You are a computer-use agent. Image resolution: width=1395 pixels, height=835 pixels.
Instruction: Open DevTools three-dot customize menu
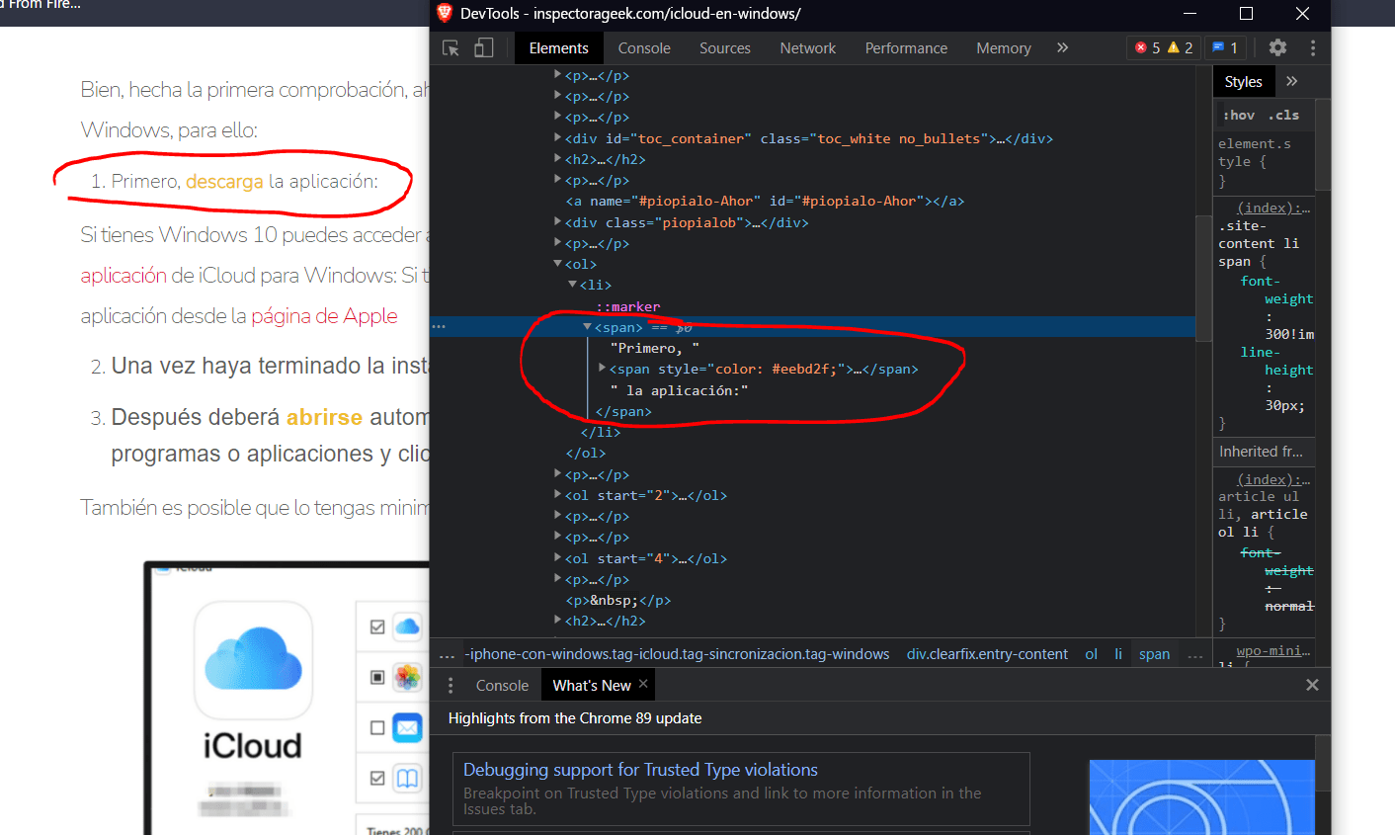point(1313,47)
